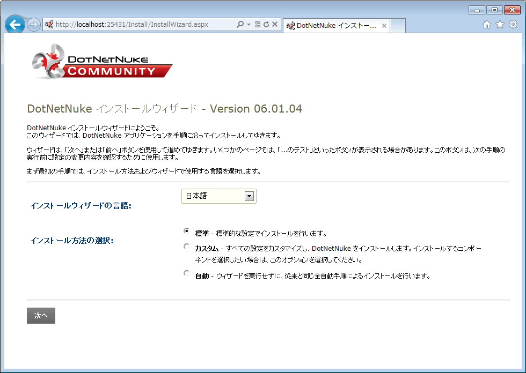
Task: Click the DotNetNuke favicon in the address bar
Action: coord(49,24)
